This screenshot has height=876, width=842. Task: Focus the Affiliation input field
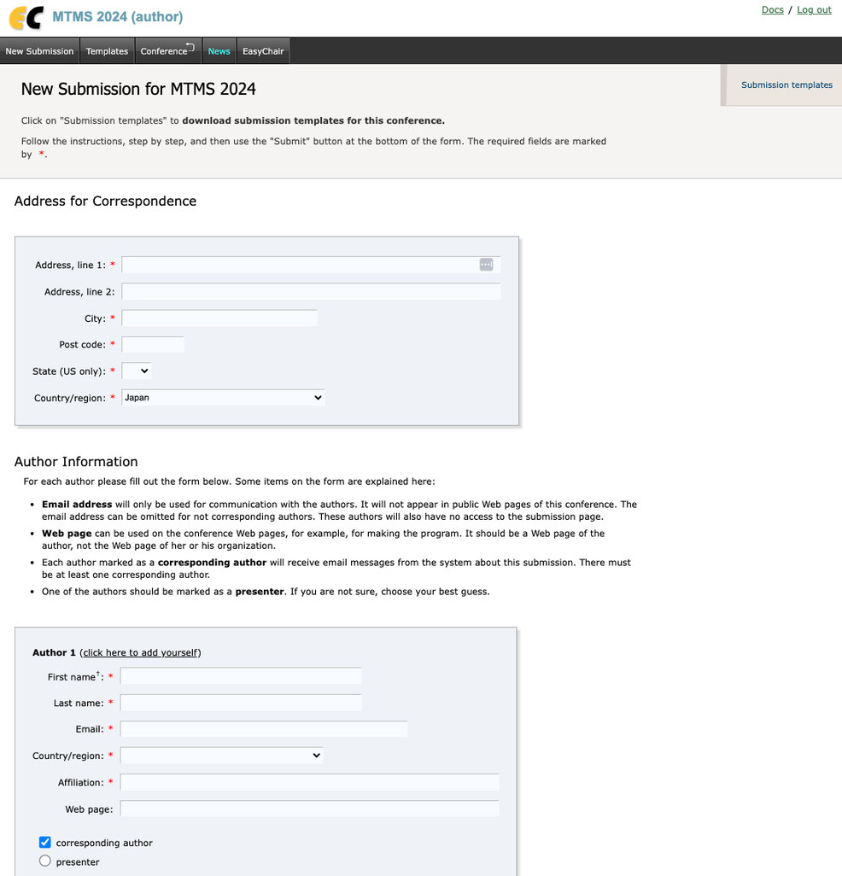(x=309, y=782)
